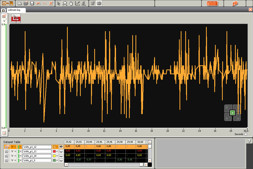Open yellow color swatch for Volts_p1_10
This screenshot has height=169, width=253.
55,156
